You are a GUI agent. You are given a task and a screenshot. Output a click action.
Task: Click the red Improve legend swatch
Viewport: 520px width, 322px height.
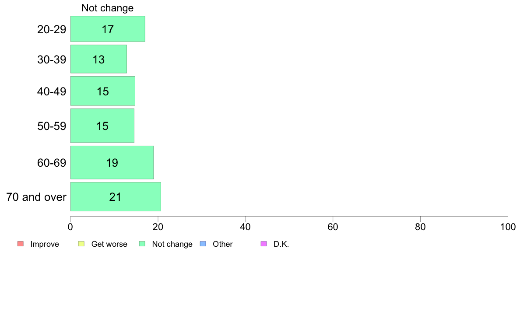[x=21, y=244]
